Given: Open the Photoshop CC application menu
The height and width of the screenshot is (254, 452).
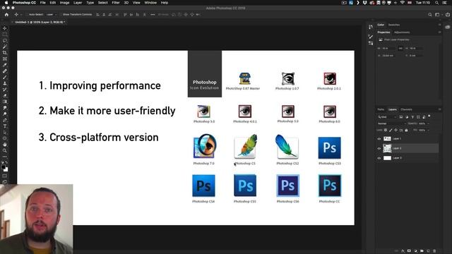Looking at the screenshot, I should click(24, 3).
